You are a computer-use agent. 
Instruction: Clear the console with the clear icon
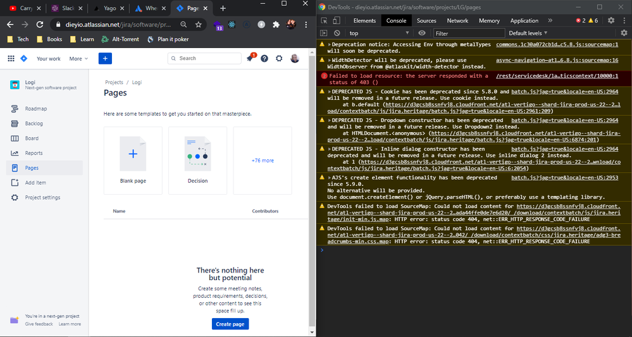337,33
